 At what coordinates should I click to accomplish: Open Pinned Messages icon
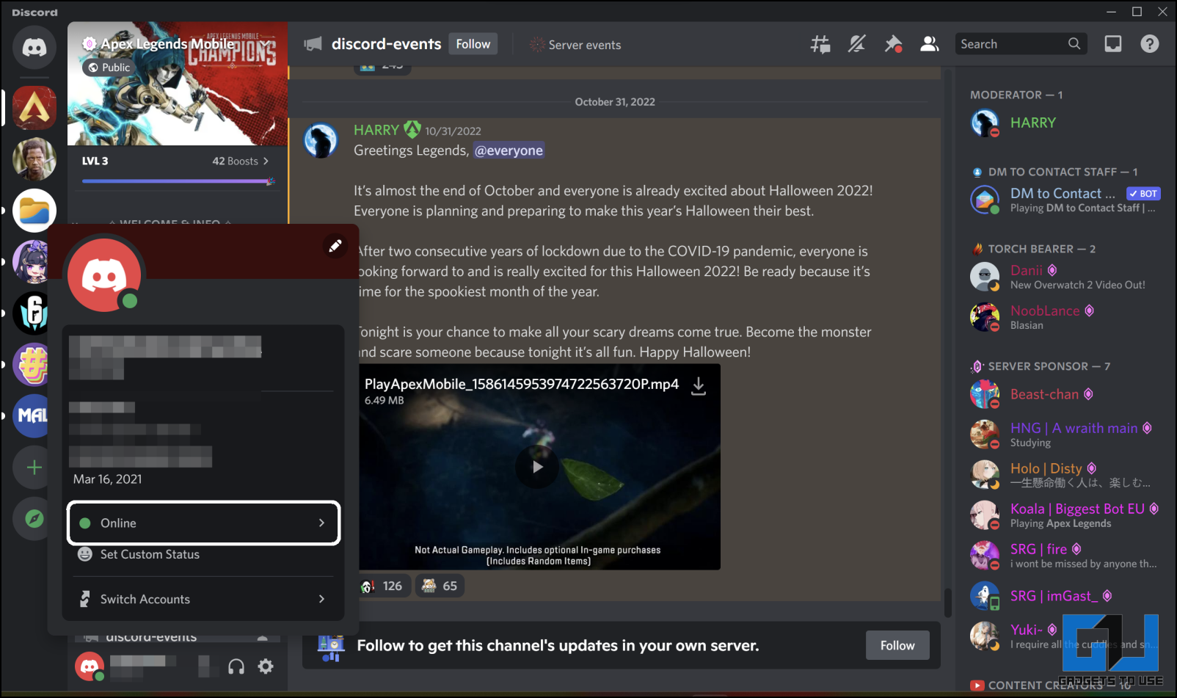point(893,44)
